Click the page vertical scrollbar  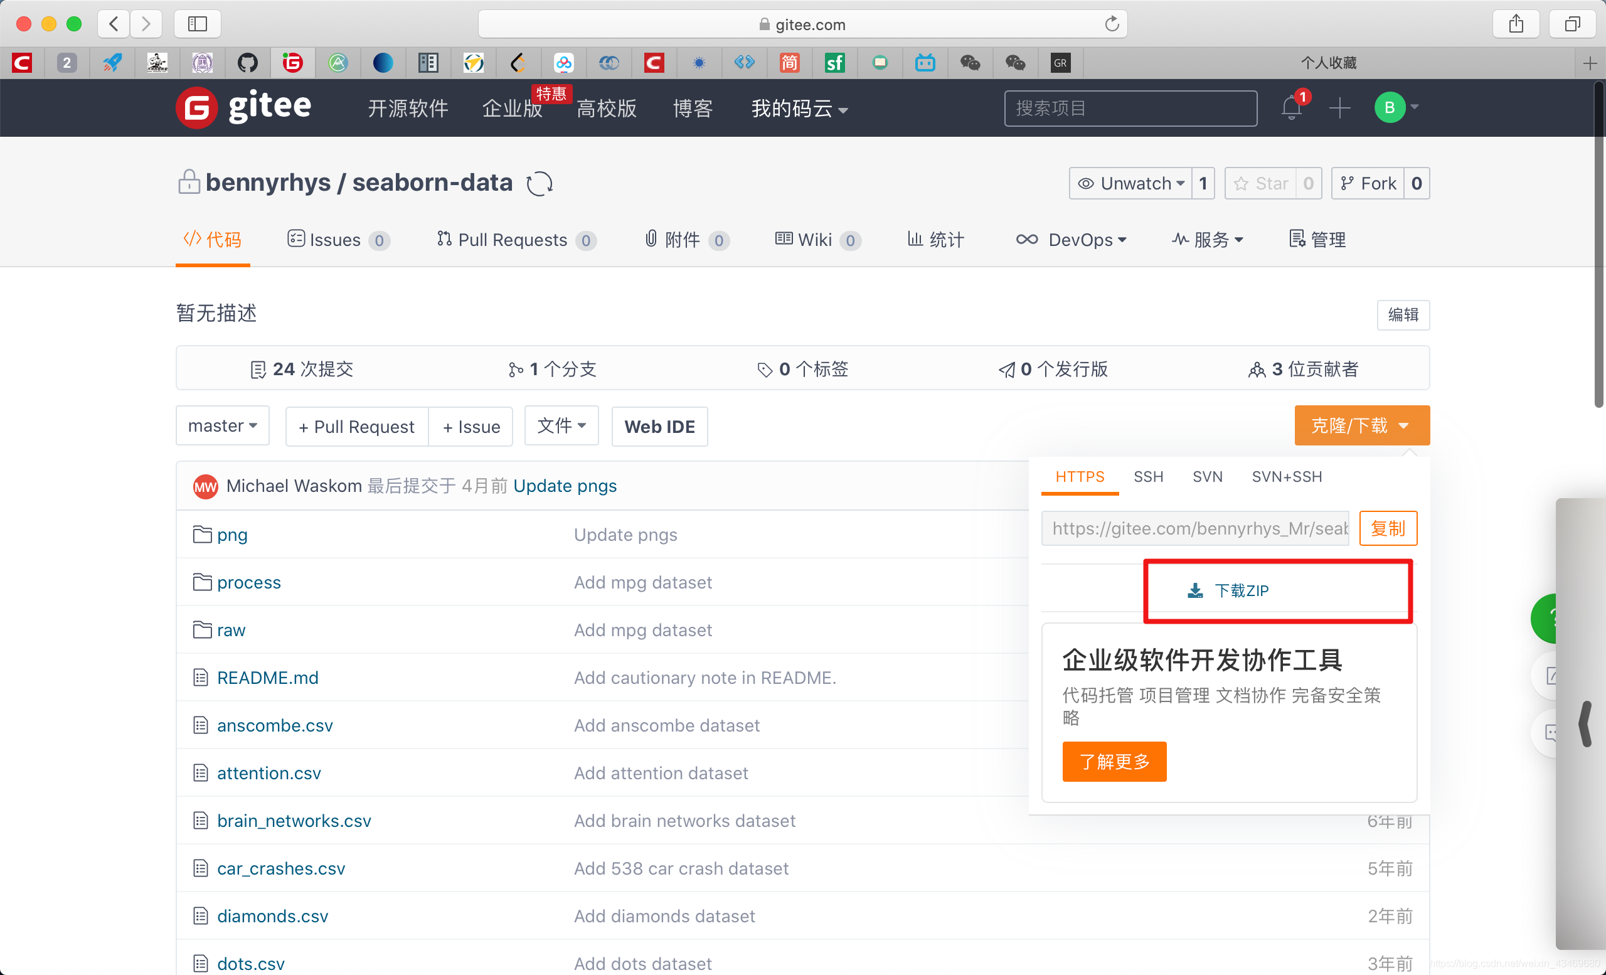[x=1599, y=245]
